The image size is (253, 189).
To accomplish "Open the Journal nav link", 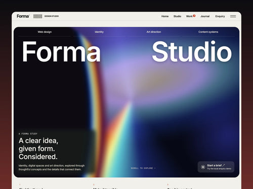I will point(205,16).
